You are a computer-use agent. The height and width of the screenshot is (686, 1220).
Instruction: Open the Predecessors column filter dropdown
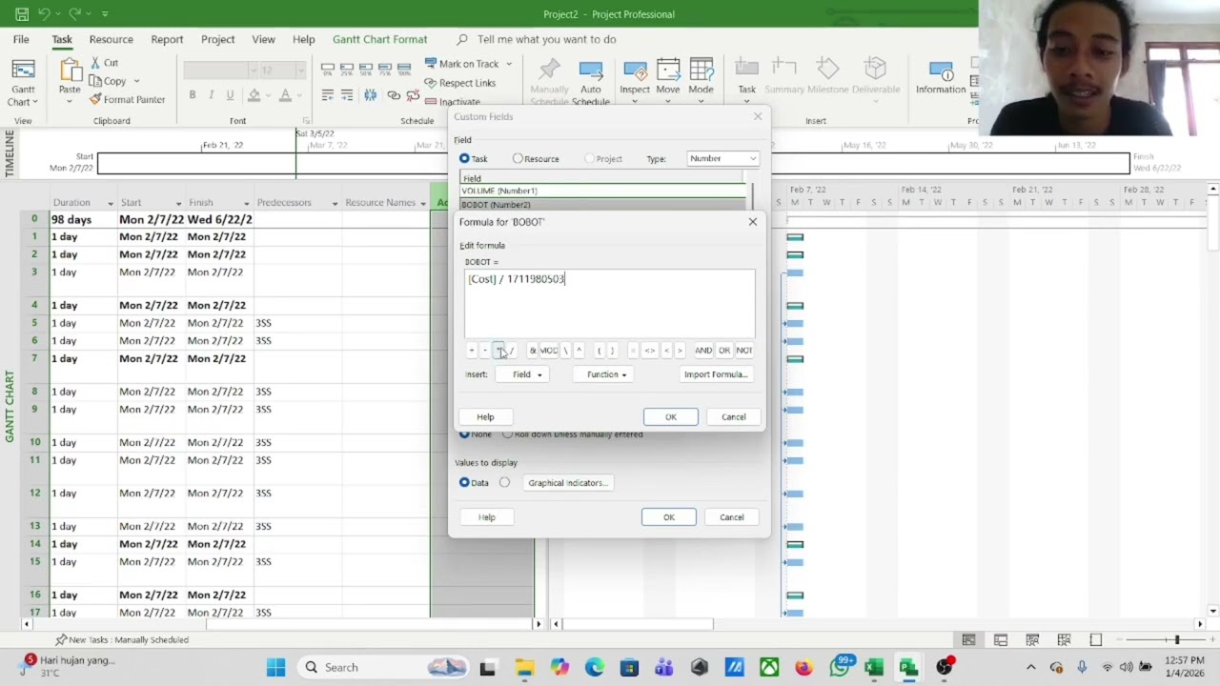[x=335, y=203]
